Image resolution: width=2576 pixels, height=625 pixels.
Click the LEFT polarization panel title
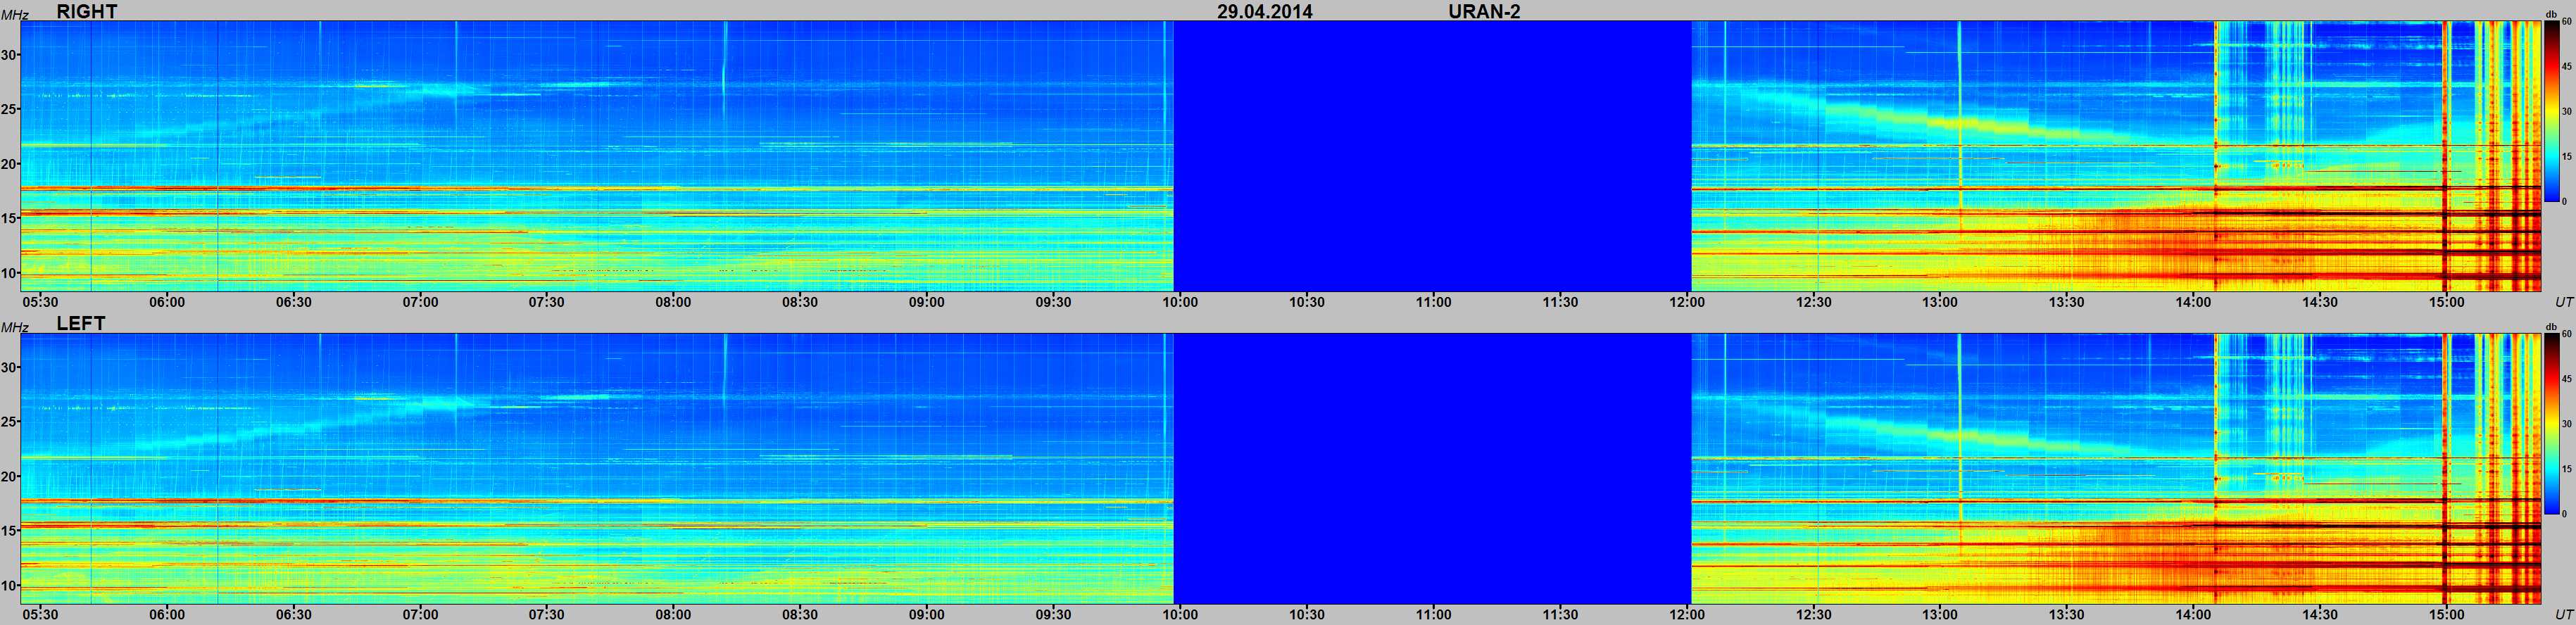[81, 324]
